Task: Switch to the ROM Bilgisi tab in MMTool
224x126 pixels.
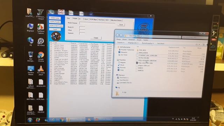Action: [93, 20]
